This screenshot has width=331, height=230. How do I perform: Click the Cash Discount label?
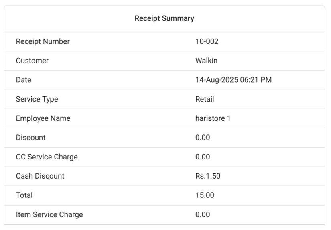coord(40,176)
